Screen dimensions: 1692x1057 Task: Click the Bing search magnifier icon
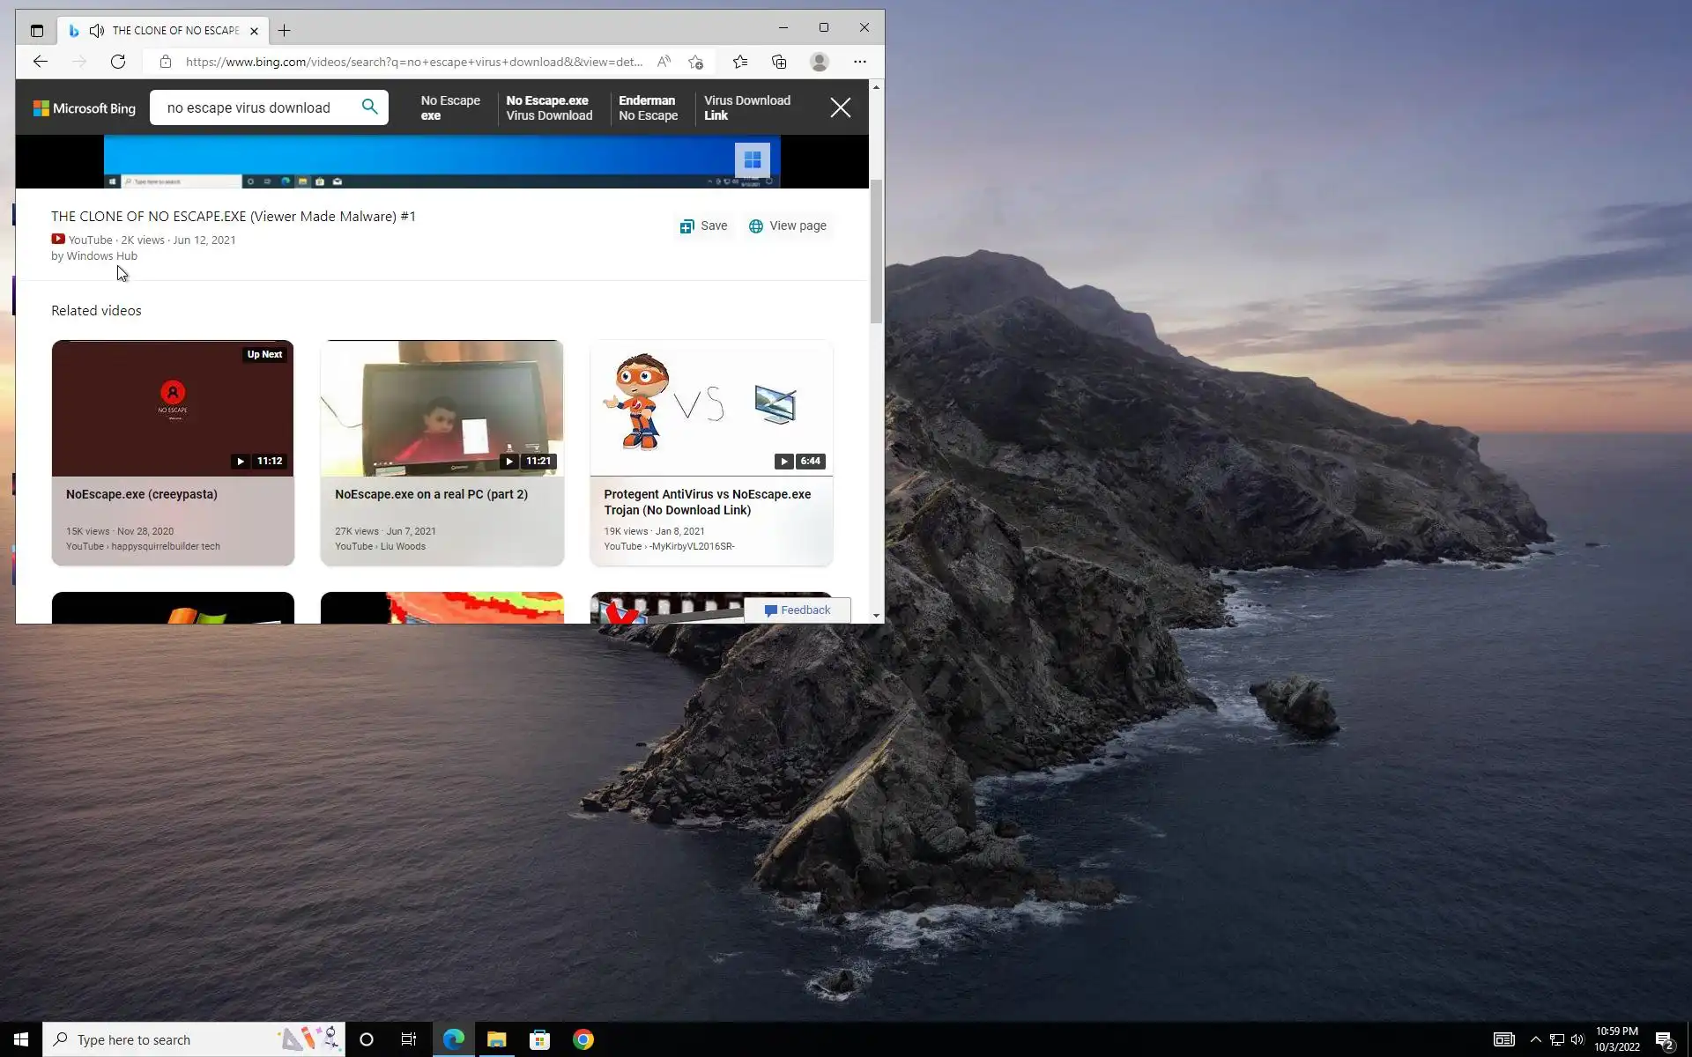coord(369,107)
